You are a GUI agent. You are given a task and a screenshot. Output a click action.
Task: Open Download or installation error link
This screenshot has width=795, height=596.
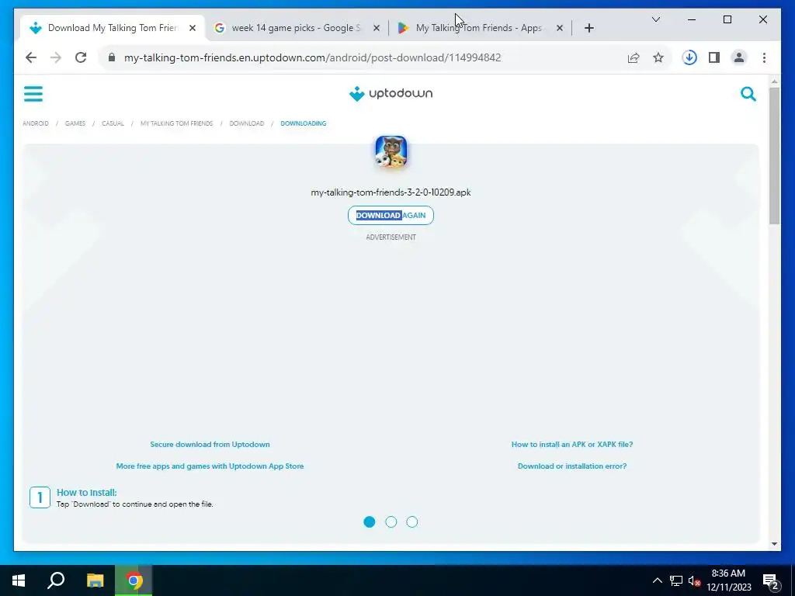(572, 466)
